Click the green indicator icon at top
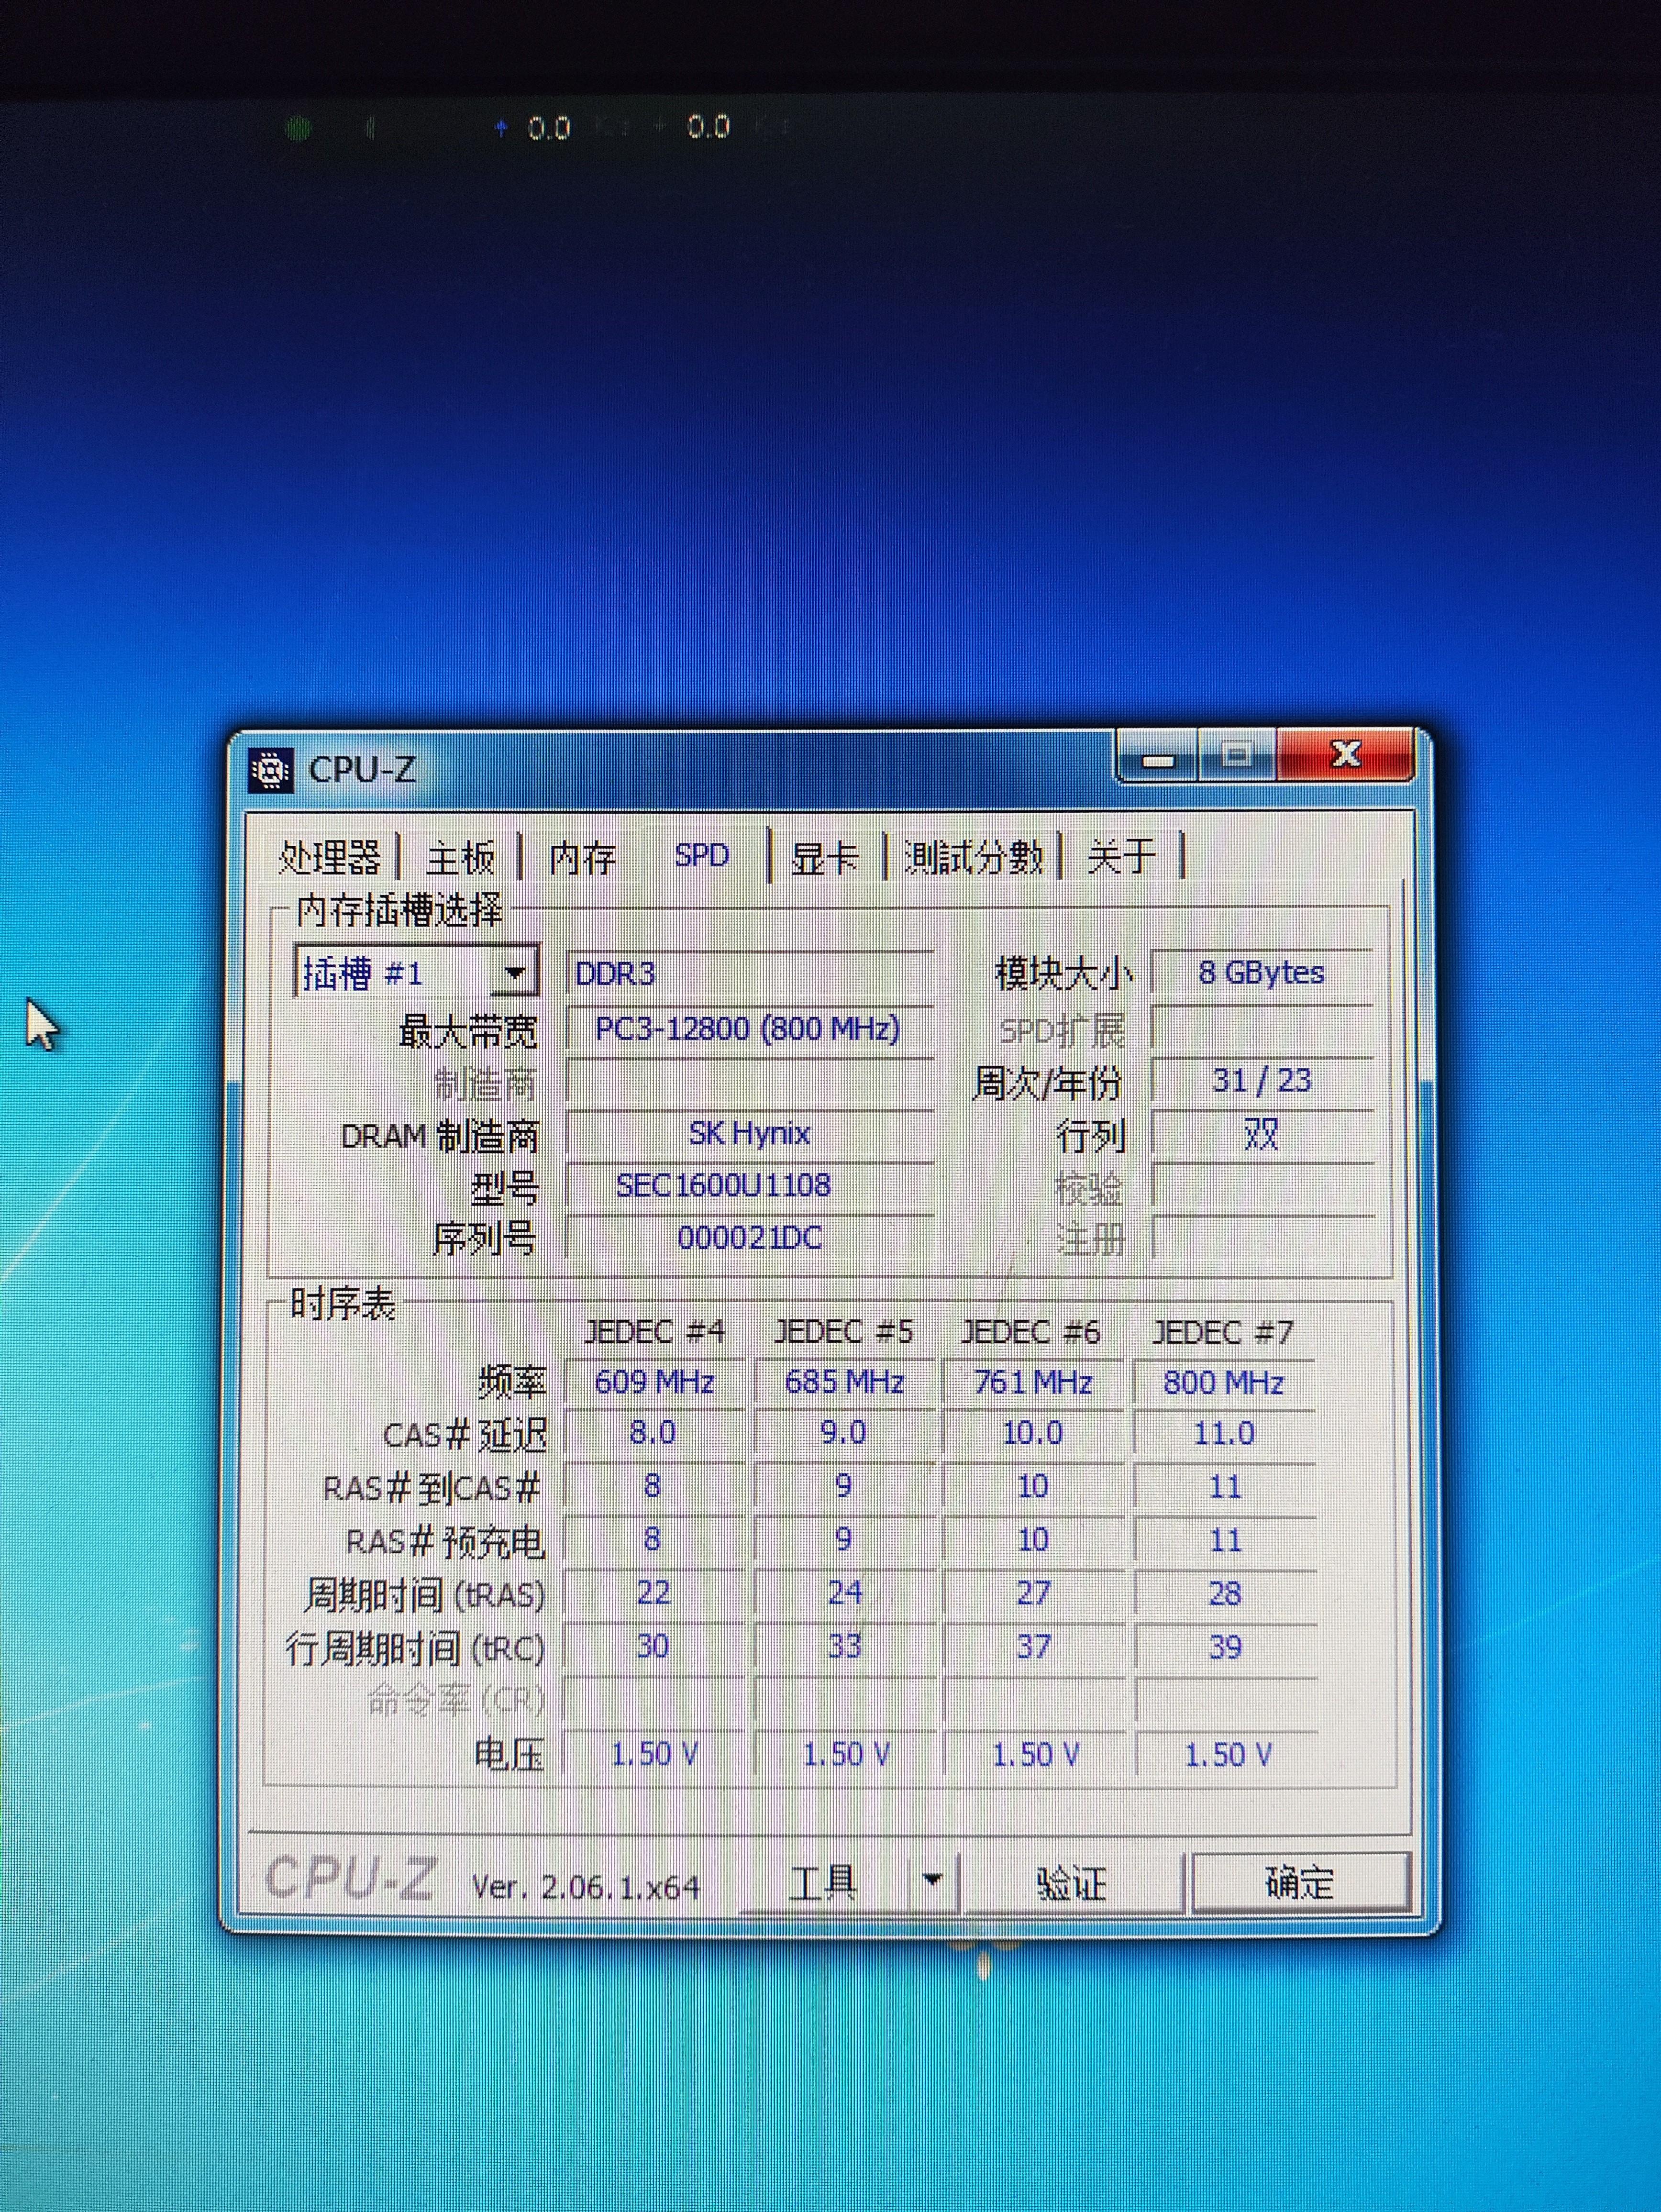Viewport: 1661px width, 2212px height. coord(297,128)
